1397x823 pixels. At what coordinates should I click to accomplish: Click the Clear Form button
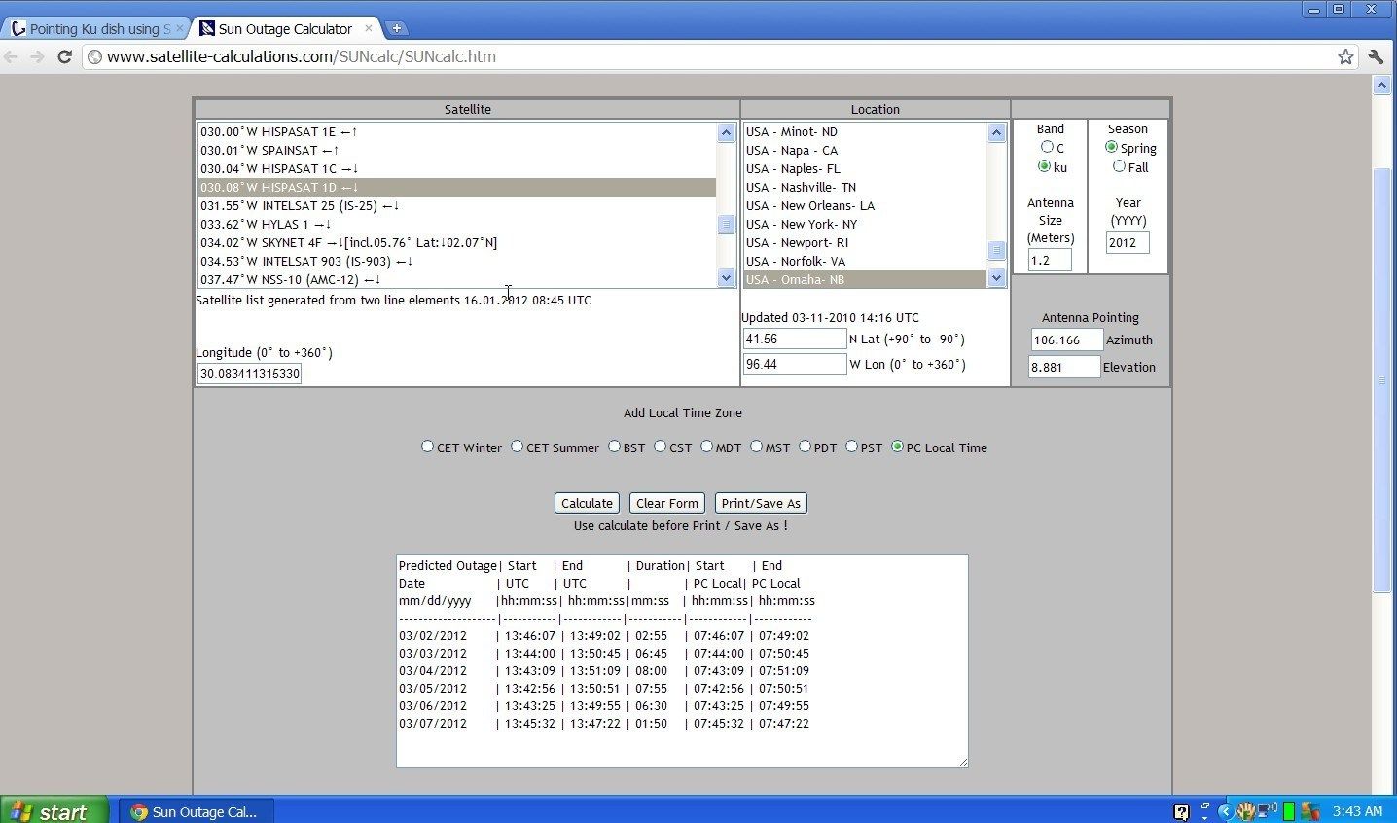point(666,503)
